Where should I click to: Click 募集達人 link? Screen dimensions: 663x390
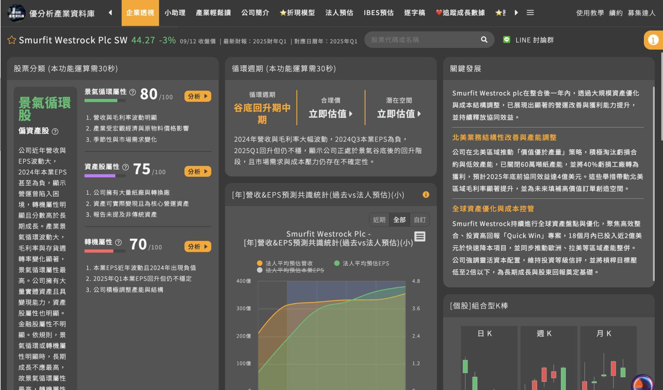pyautogui.click(x=642, y=13)
